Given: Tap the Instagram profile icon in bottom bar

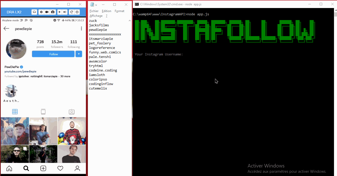Looking at the screenshot, I should (77, 168).
